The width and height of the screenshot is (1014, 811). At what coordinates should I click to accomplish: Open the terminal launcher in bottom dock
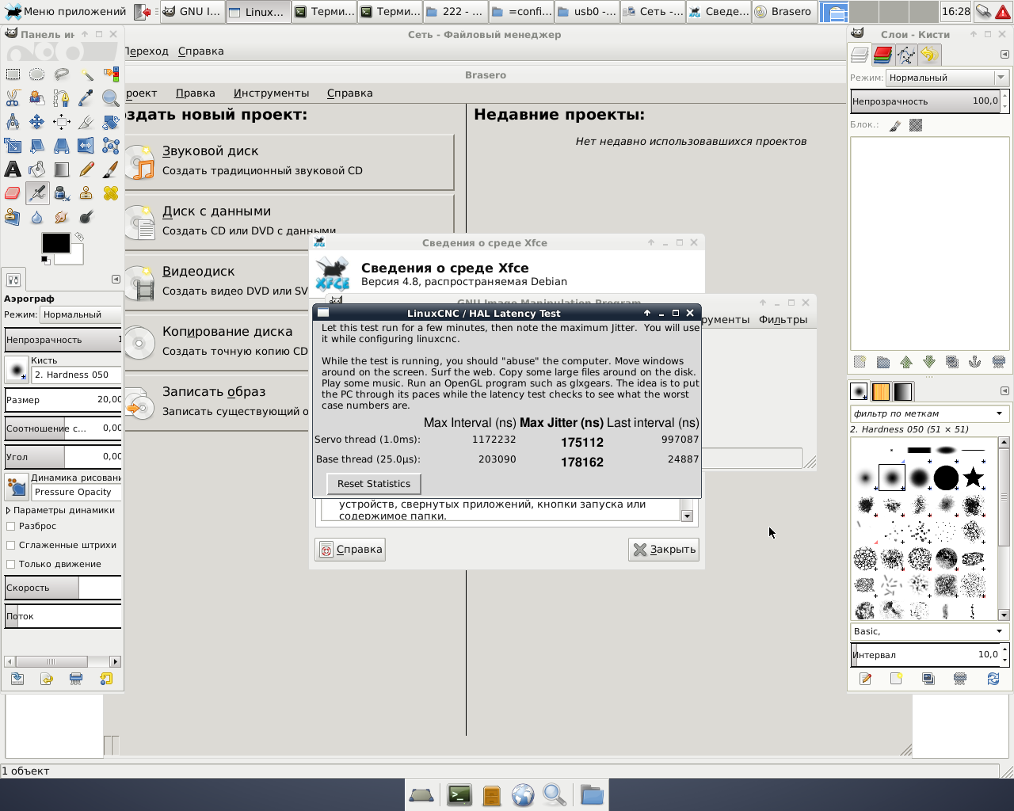(x=459, y=794)
